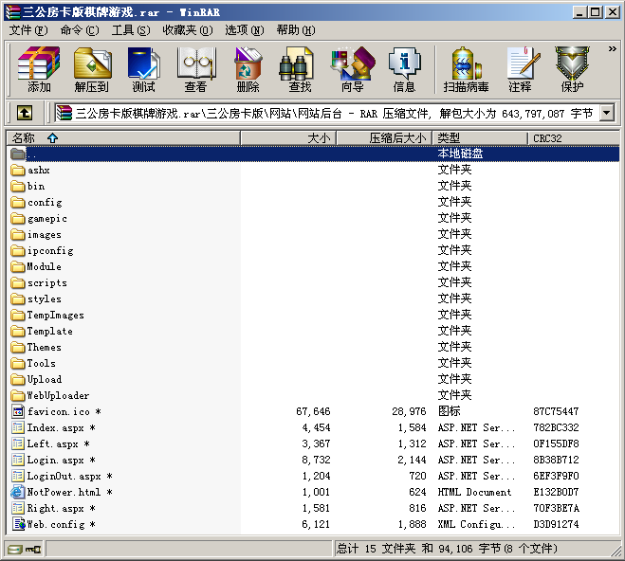
Task: Click the 删除 (Delete) toolbar icon
Action: (x=248, y=69)
